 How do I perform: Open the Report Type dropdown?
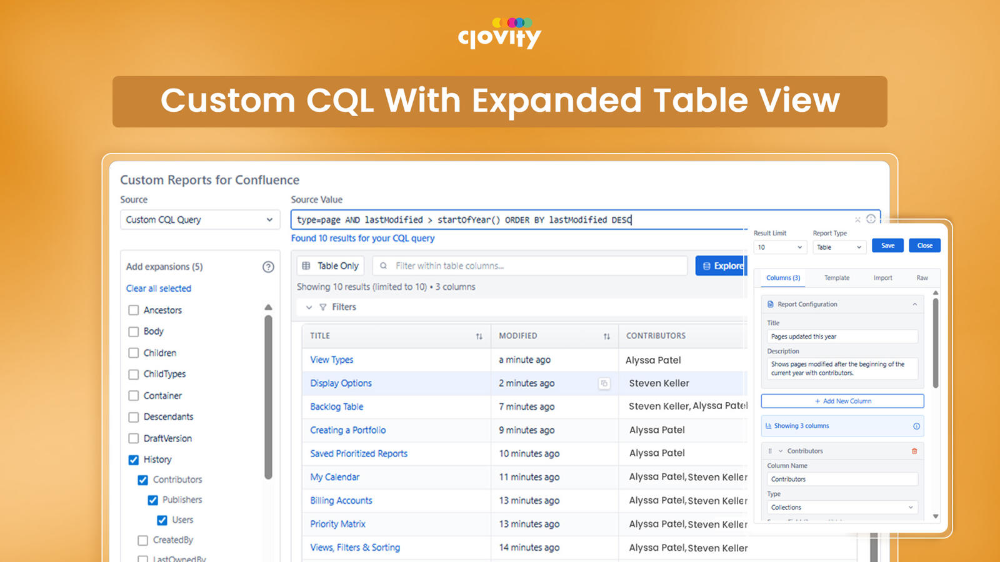(839, 247)
